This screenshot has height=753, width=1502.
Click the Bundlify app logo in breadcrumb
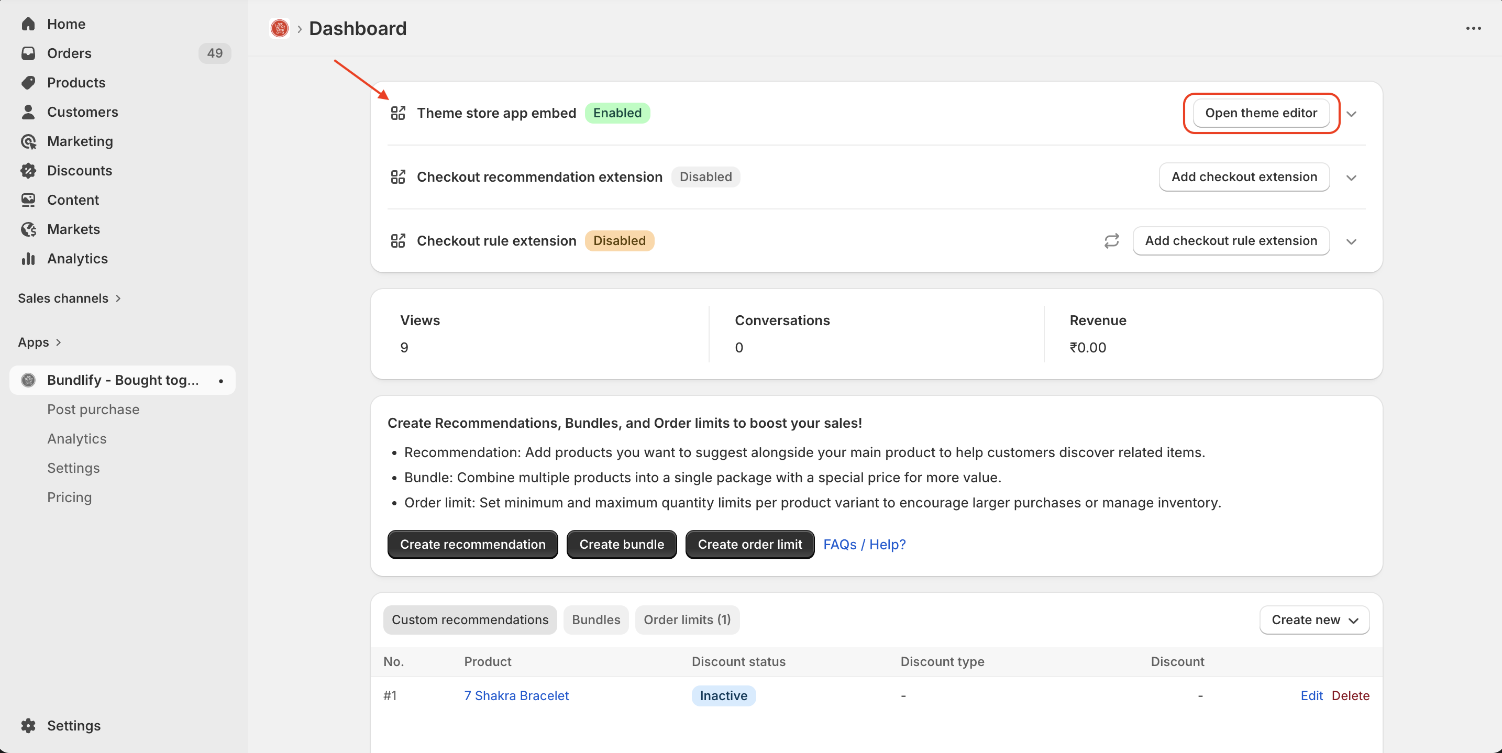pos(279,28)
